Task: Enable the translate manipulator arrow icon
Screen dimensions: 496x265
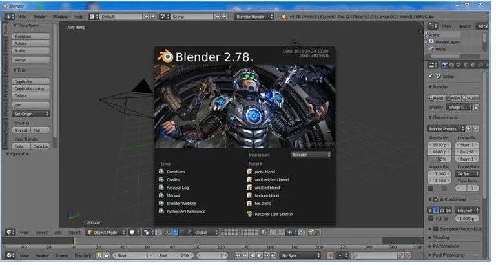Action: pos(174,233)
